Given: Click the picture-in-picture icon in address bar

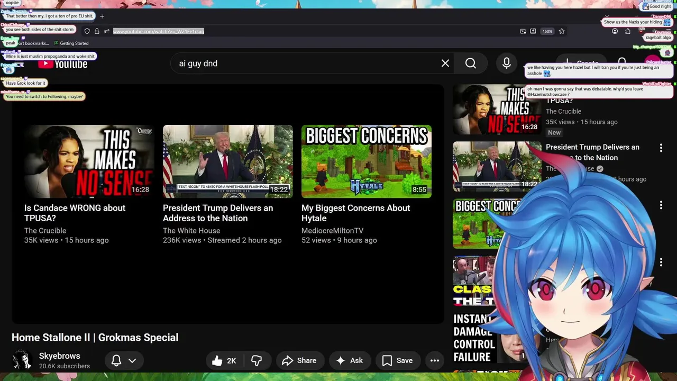Looking at the screenshot, I should pos(523,31).
